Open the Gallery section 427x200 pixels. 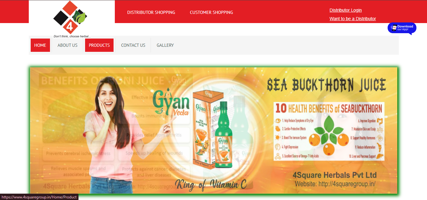(165, 45)
